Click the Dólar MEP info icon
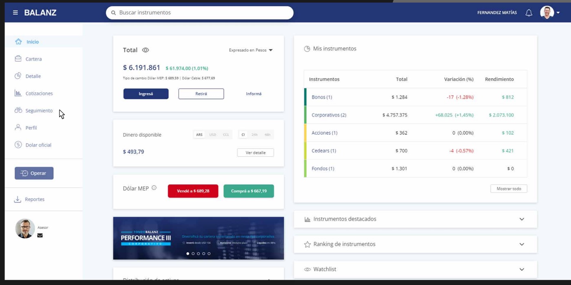Image resolution: width=571 pixels, height=285 pixels. 154,188
